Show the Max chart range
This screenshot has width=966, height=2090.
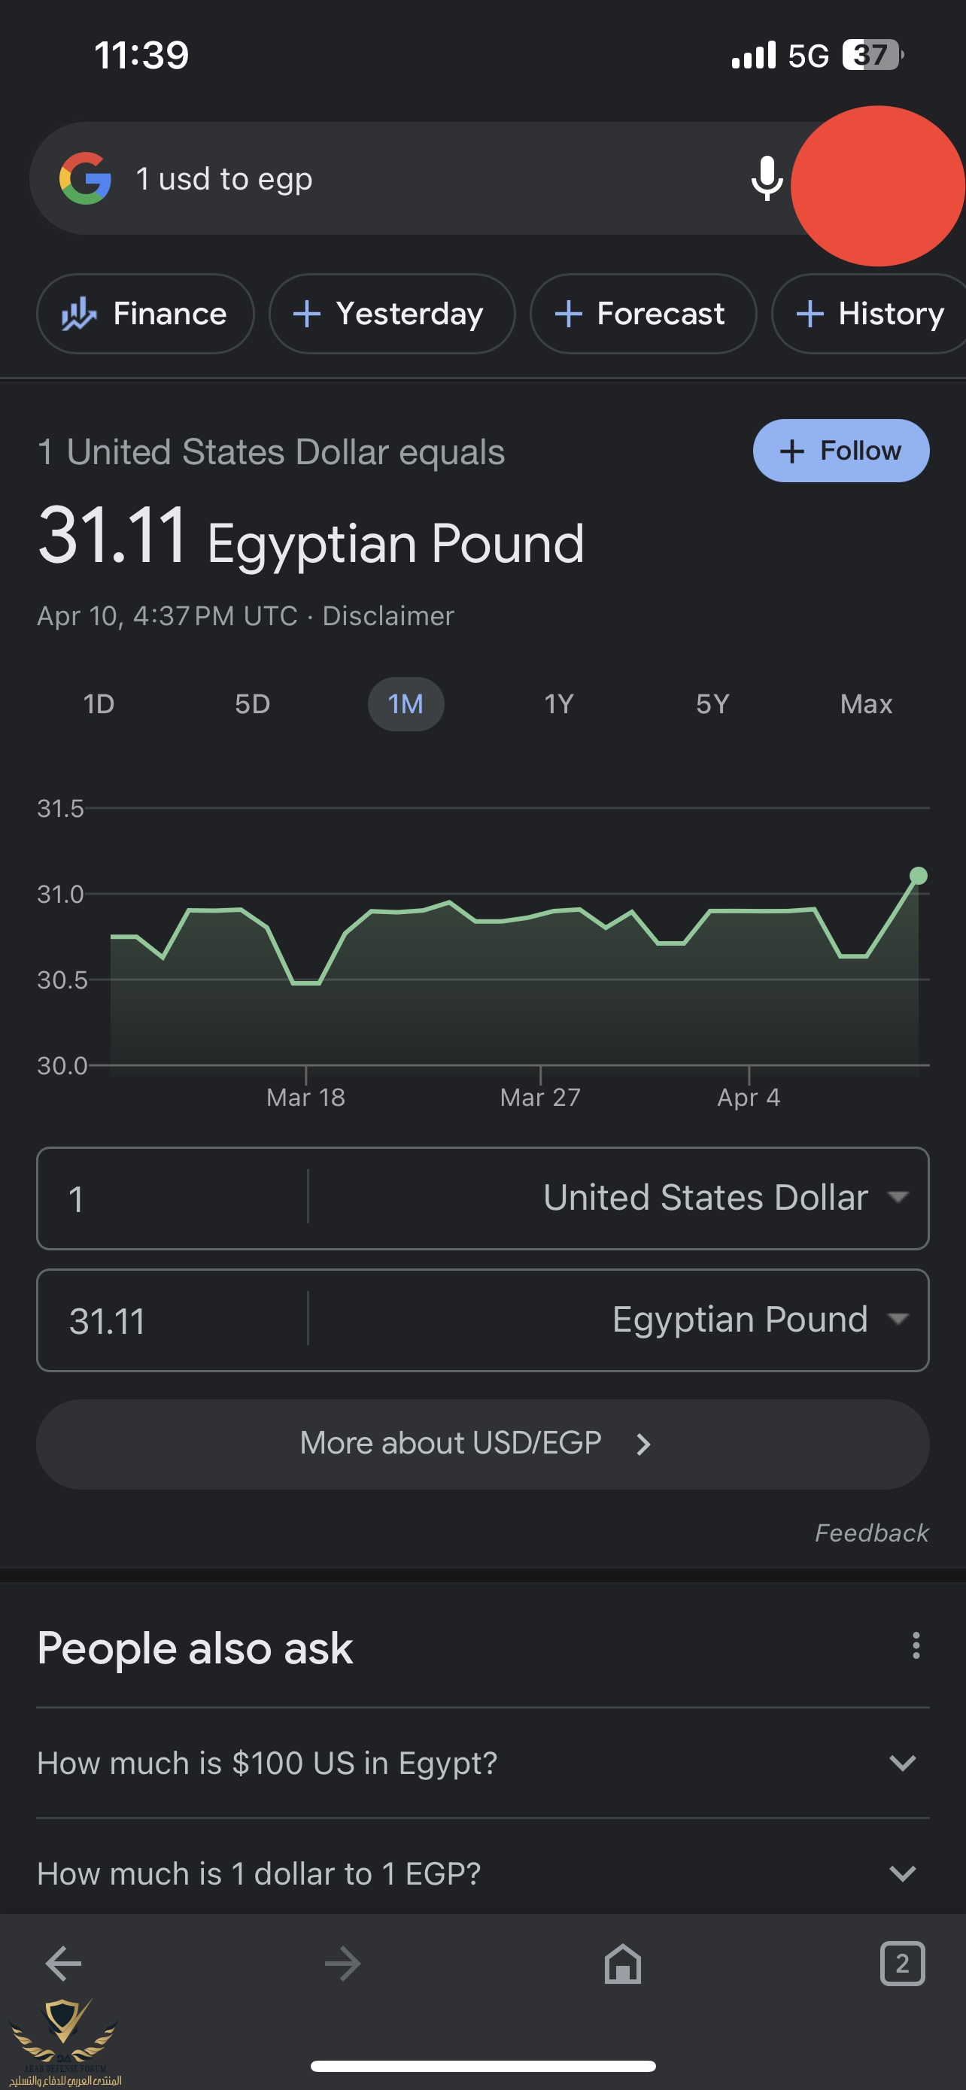(865, 704)
